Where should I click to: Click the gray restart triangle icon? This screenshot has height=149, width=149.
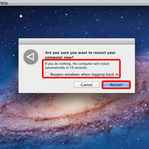click(31, 57)
